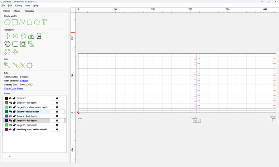Select the Square radius depth layer row
Image resolution: width=279 pixels, height=167 pixels.
[x=34, y=112]
